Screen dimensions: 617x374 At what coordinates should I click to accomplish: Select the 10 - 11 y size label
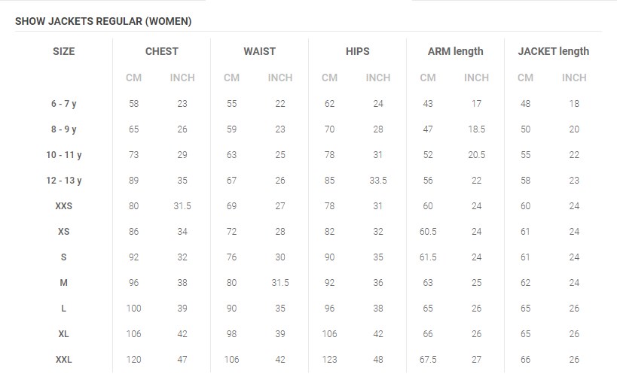click(x=64, y=155)
